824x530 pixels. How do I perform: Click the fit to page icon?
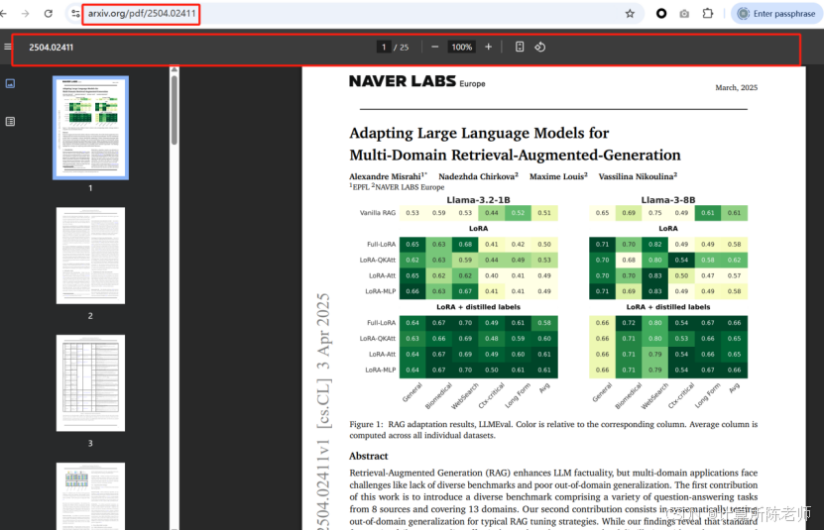pos(520,47)
